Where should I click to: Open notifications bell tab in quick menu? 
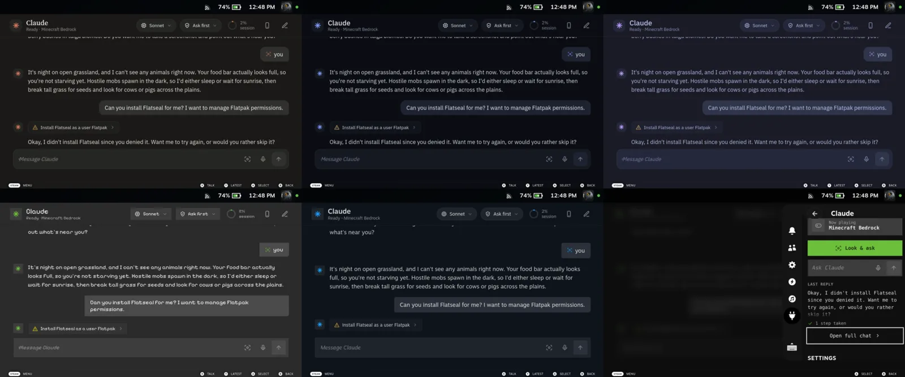click(x=792, y=231)
